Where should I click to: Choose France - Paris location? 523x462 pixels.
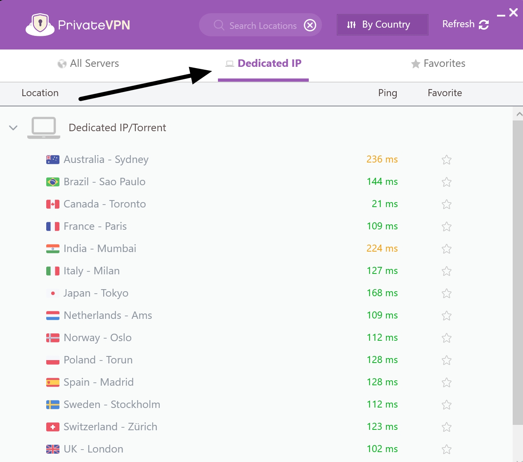(95, 226)
